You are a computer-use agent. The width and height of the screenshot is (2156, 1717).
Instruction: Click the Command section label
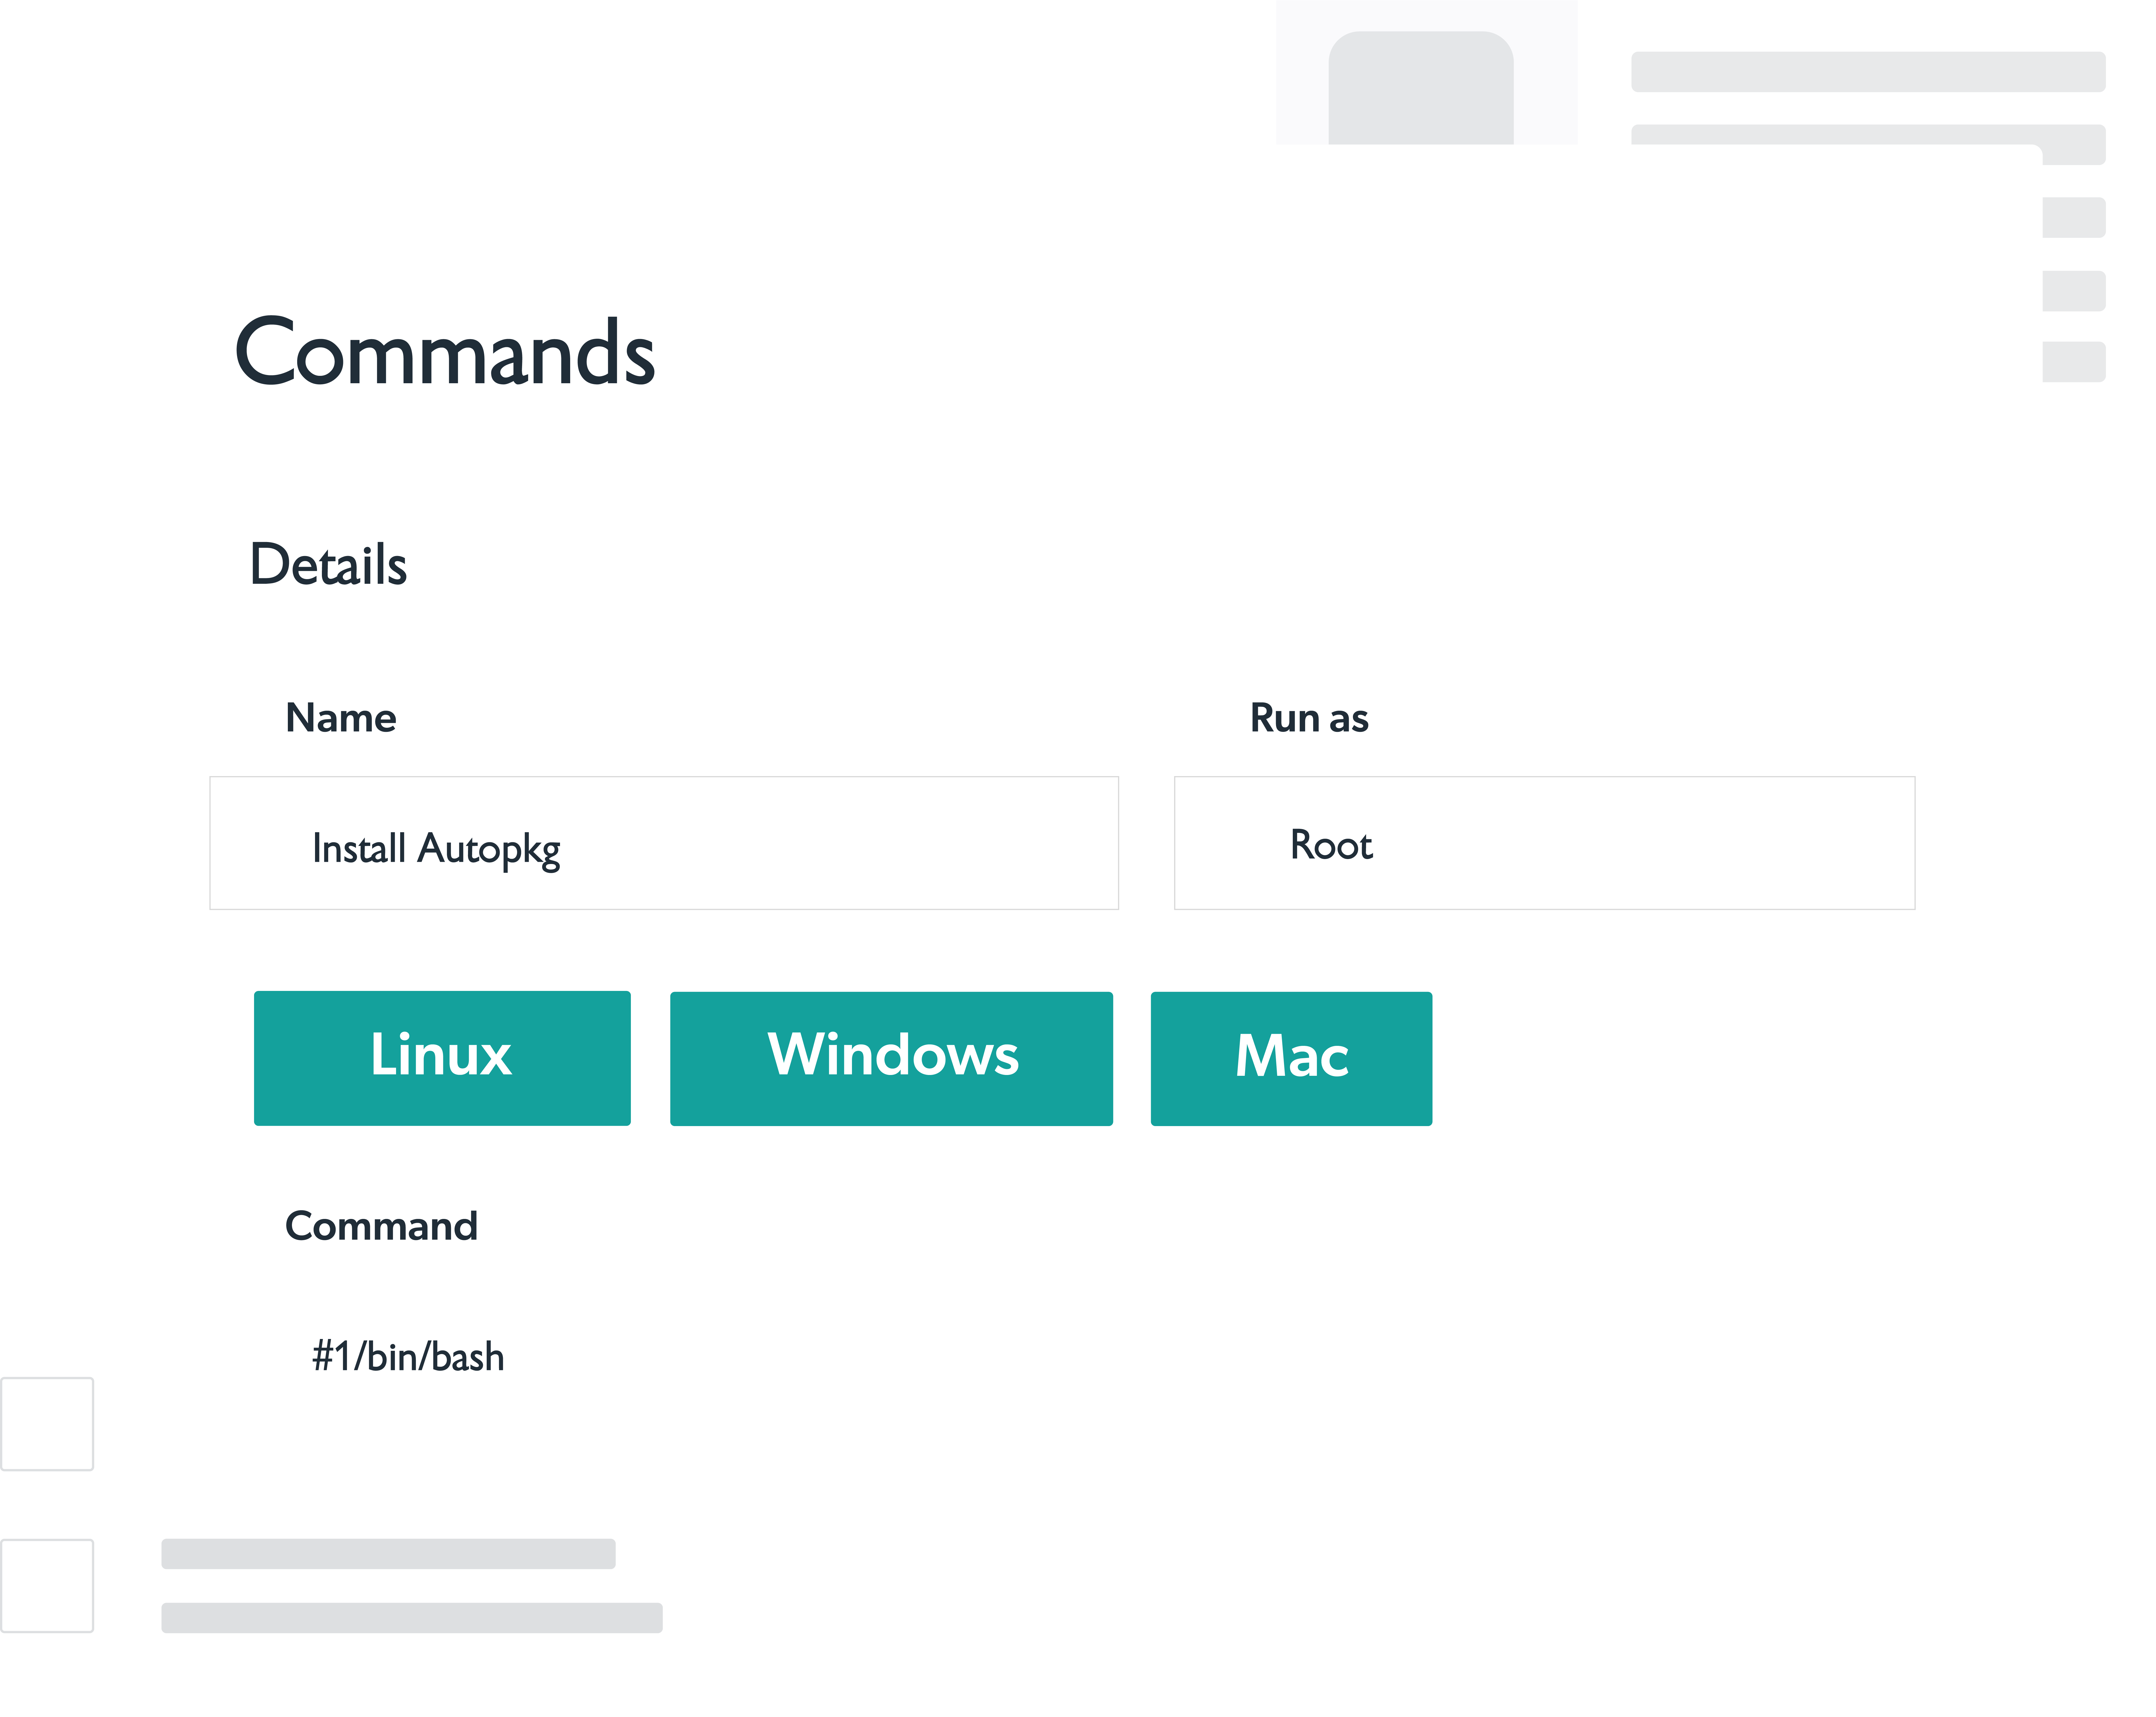click(x=381, y=1226)
